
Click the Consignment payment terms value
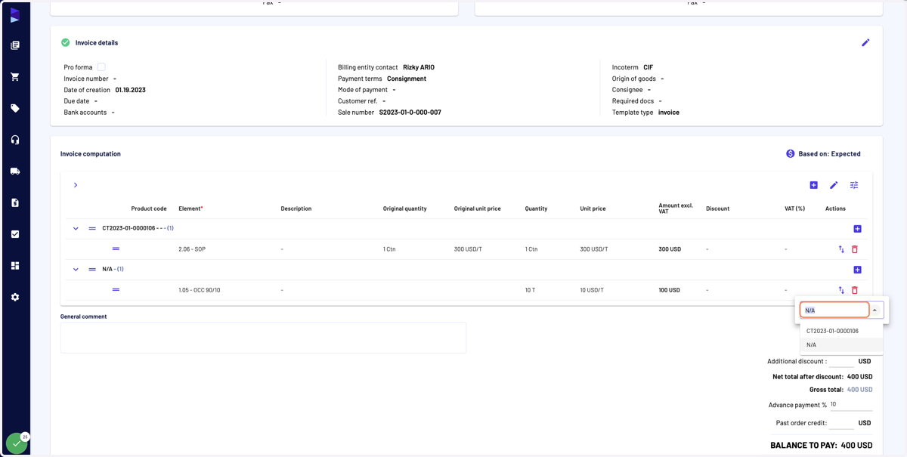407,79
